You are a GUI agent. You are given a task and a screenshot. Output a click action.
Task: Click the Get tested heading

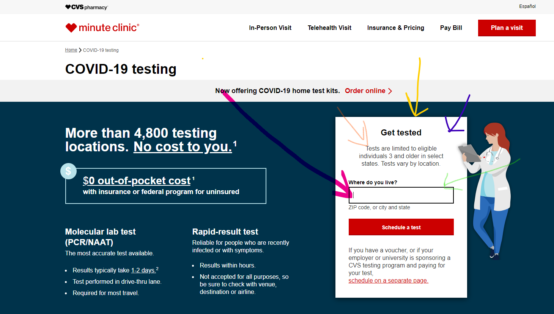[401, 133]
